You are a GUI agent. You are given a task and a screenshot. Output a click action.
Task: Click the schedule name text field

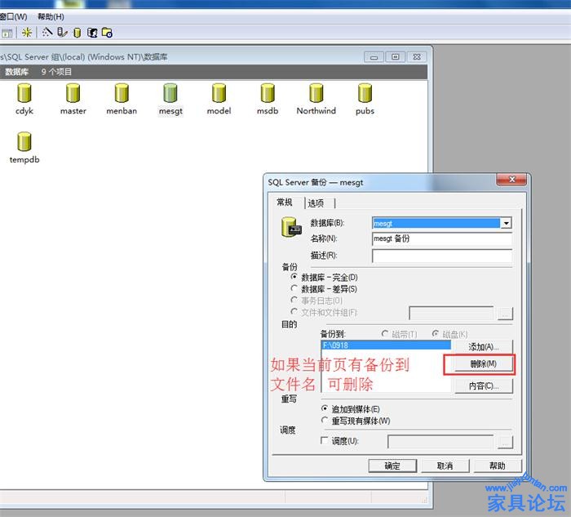[x=440, y=442]
